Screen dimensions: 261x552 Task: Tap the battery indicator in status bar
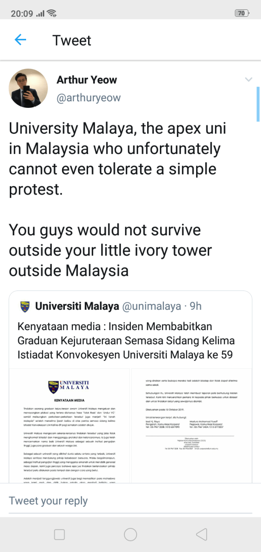[x=241, y=13]
